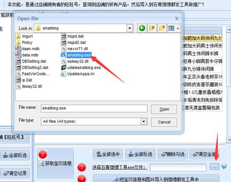Click the 删除勾选 button
This screenshot has height=182, width=231.
(x=173, y=154)
